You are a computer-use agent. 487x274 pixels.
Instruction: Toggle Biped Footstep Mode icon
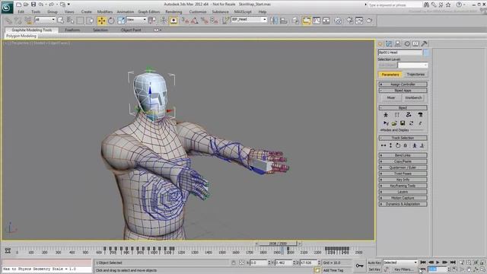point(397,115)
